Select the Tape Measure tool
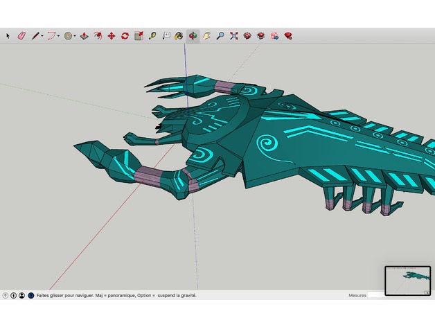This screenshot has width=435, height=327. pos(152,35)
